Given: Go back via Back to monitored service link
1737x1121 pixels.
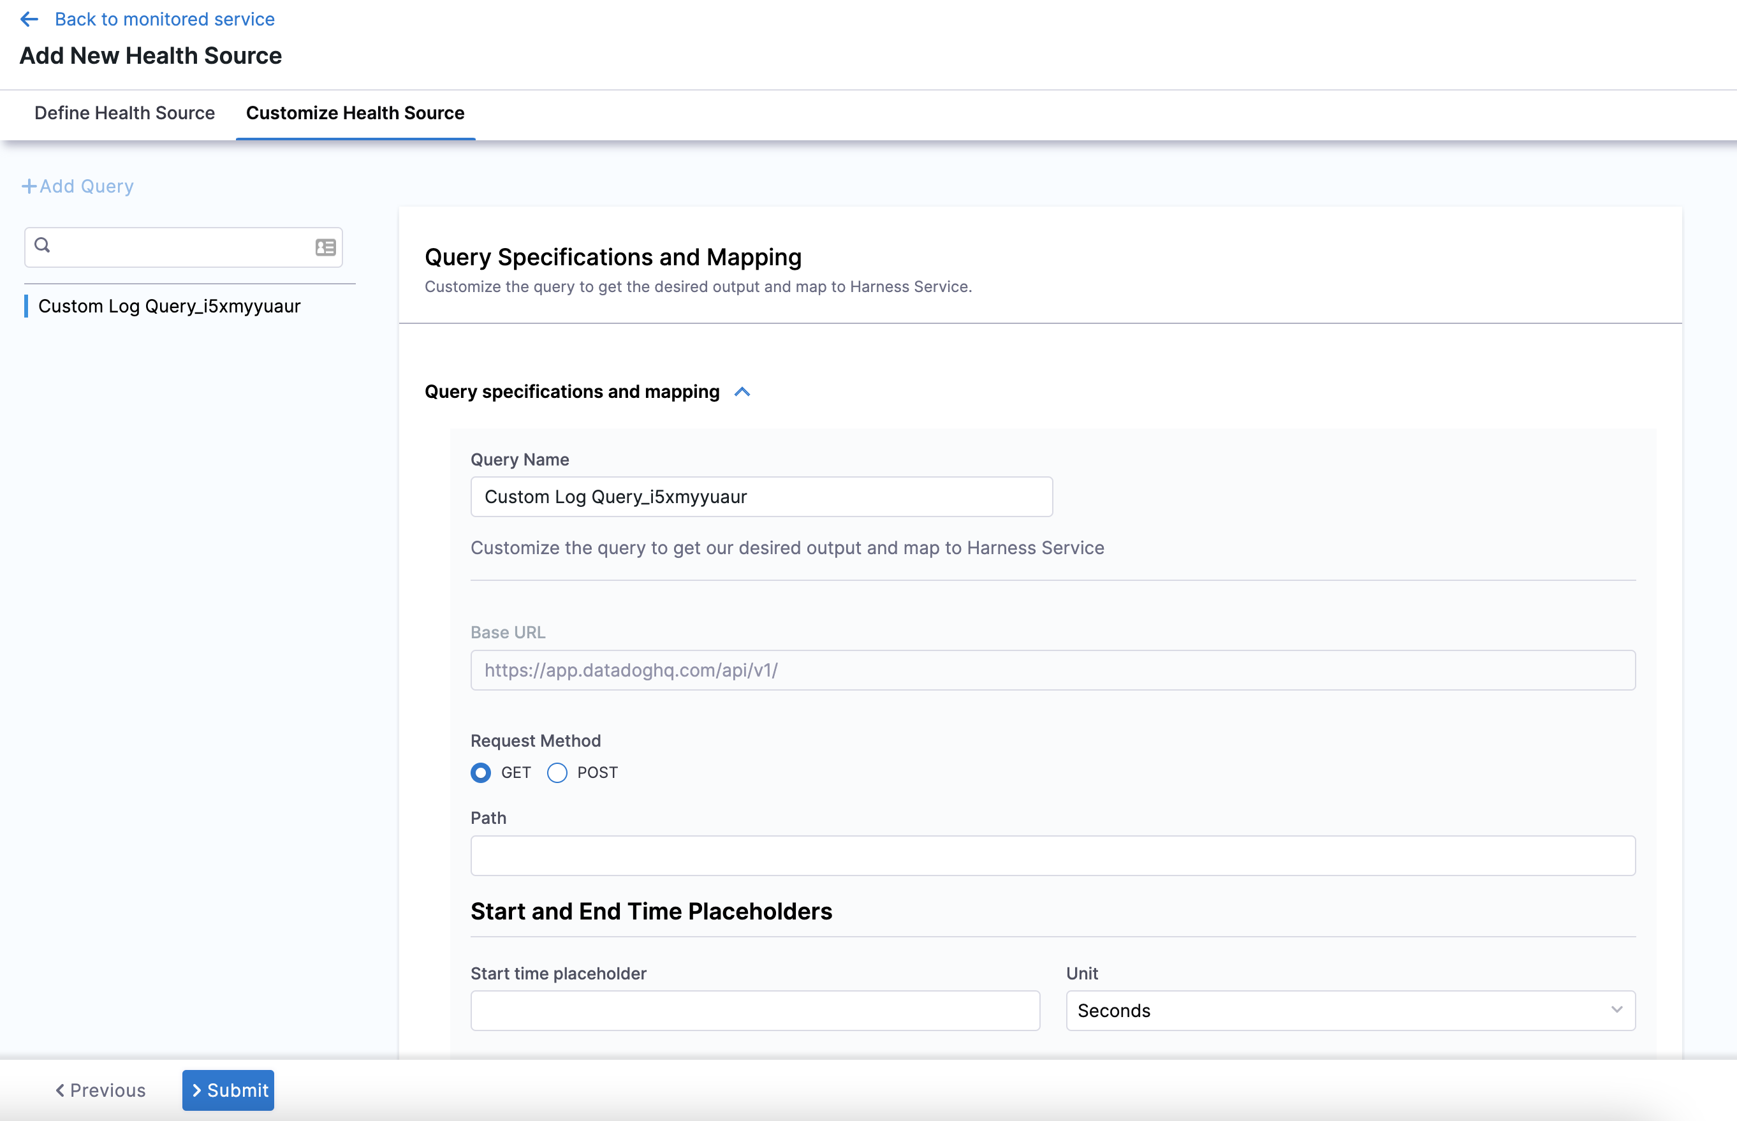Looking at the screenshot, I should [165, 19].
